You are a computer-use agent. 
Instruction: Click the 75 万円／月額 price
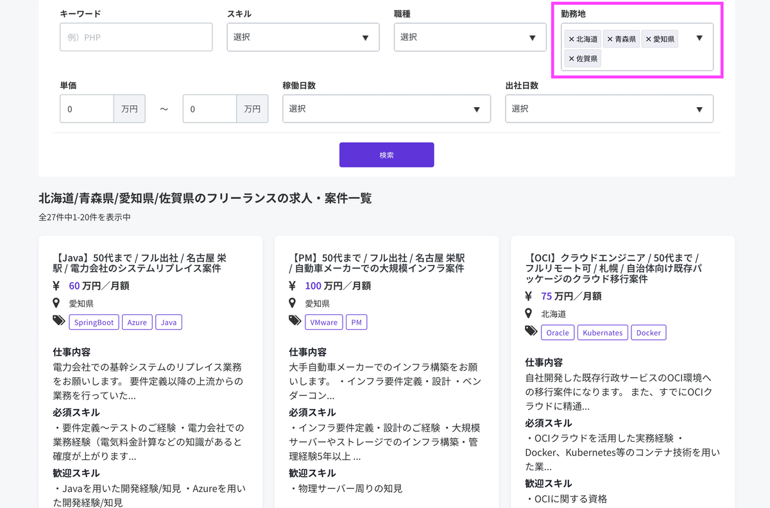[571, 296]
